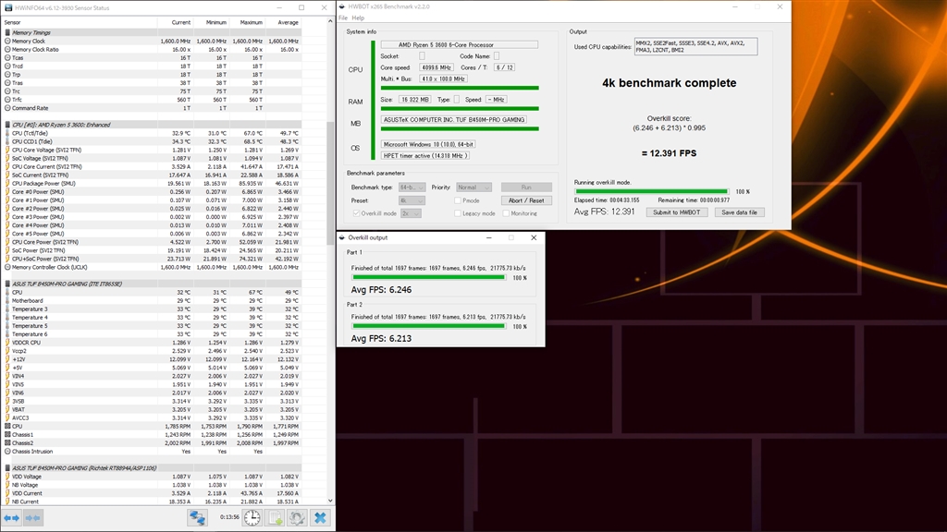Screen dimensions: 947x532
Task: Click the grayed collapse arrows icon
Action: pos(33,518)
